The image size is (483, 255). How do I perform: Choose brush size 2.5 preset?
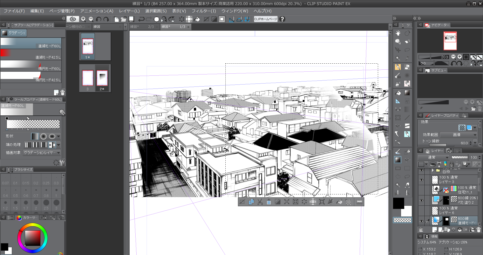point(46,205)
